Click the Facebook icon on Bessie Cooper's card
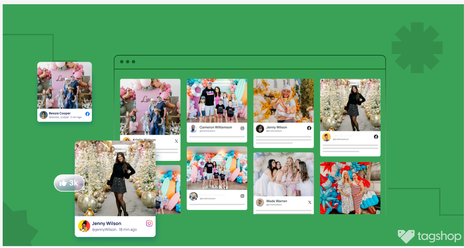Image resolution: width=464 pixels, height=248 pixels. pyautogui.click(x=87, y=114)
